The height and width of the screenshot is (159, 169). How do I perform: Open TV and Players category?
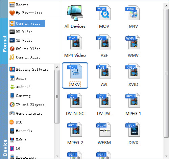point(27,105)
